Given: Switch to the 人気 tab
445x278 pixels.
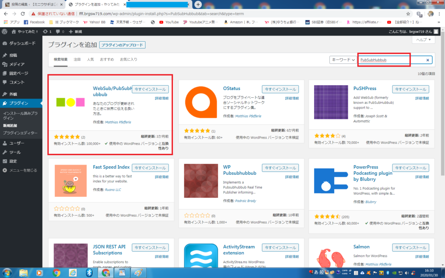Looking at the screenshot, I should point(90,59).
